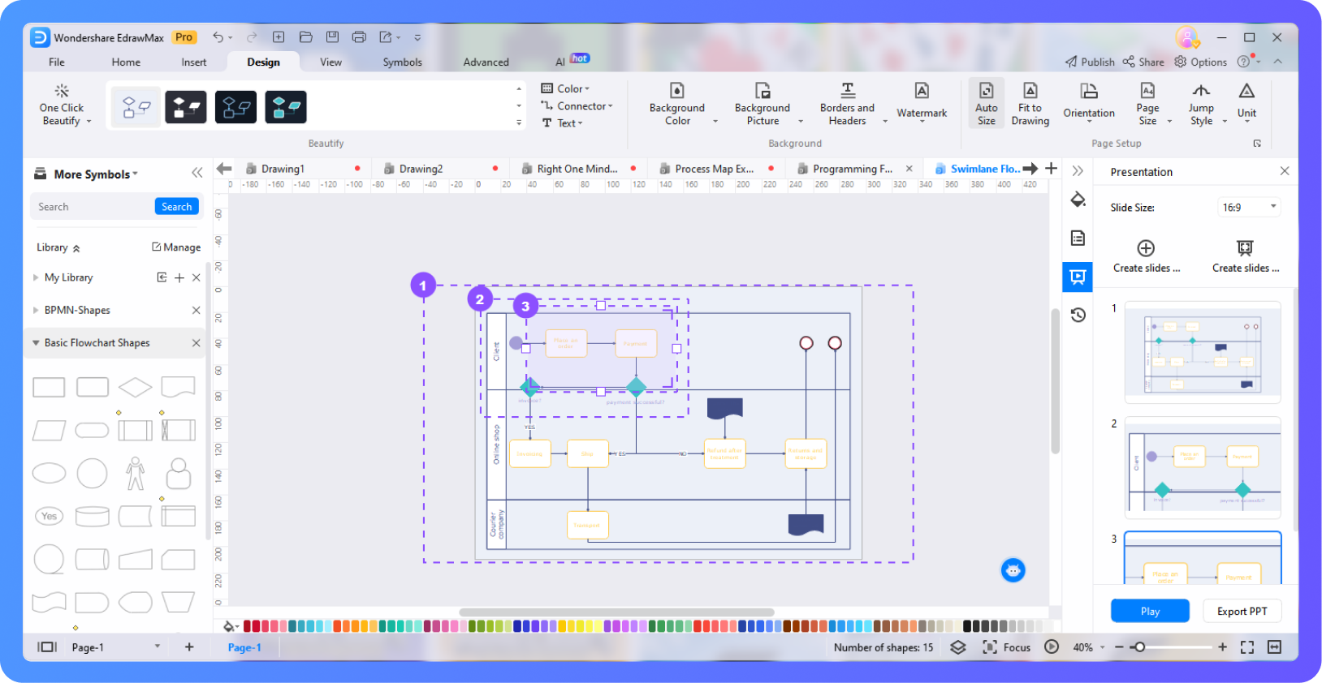Image resolution: width=1322 pixels, height=683 pixels.
Task: Click the Export PPT button
Action: pyautogui.click(x=1242, y=612)
